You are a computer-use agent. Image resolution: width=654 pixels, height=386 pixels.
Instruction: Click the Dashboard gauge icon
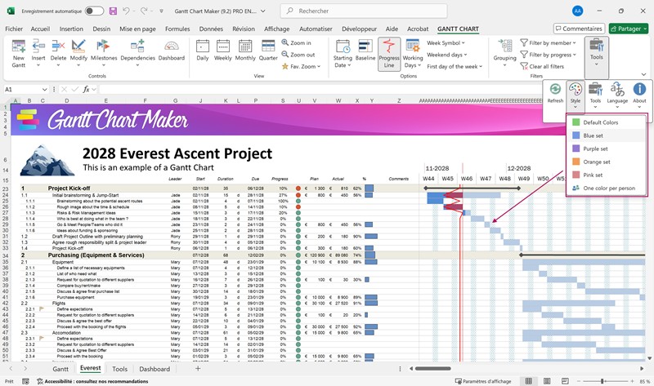click(171, 51)
